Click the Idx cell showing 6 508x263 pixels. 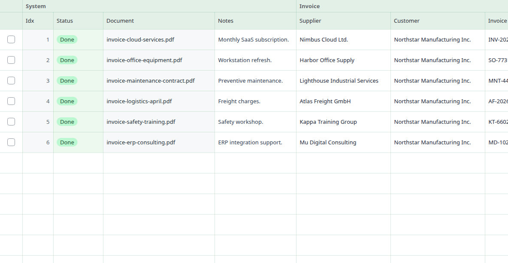point(38,142)
